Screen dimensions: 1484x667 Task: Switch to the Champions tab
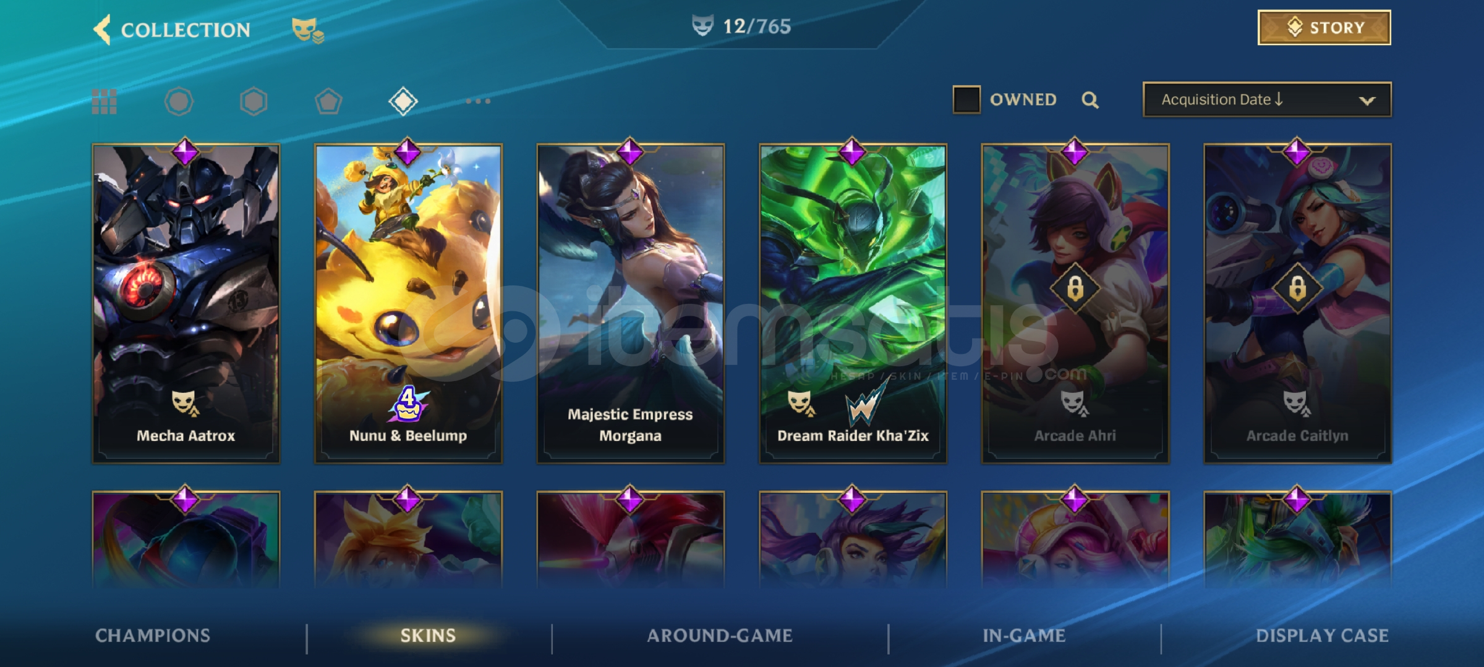[x=153, y=636]
